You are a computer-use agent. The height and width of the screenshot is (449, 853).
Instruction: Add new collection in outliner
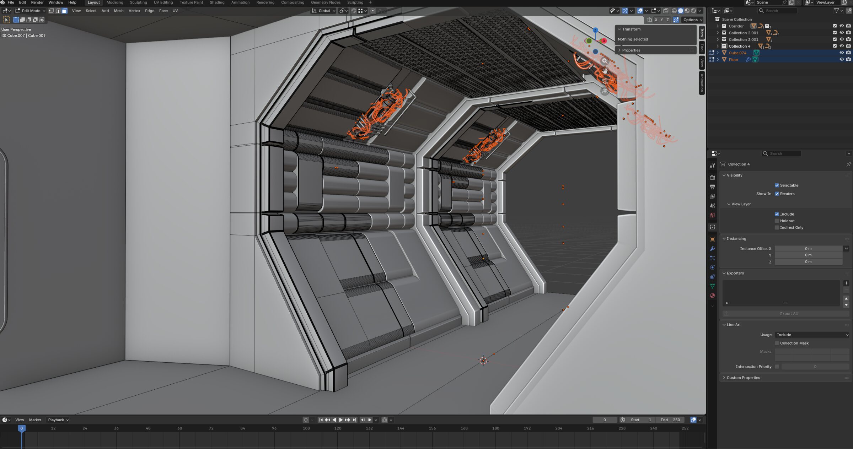pos(849,11)
